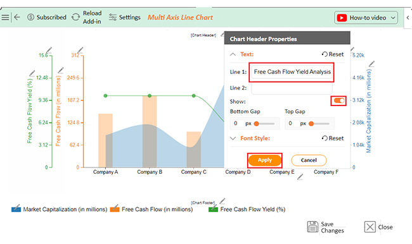Click the Company F axis label
This screenshot has width=412, height=244.
pyautogui.click(x=326, y=172)
